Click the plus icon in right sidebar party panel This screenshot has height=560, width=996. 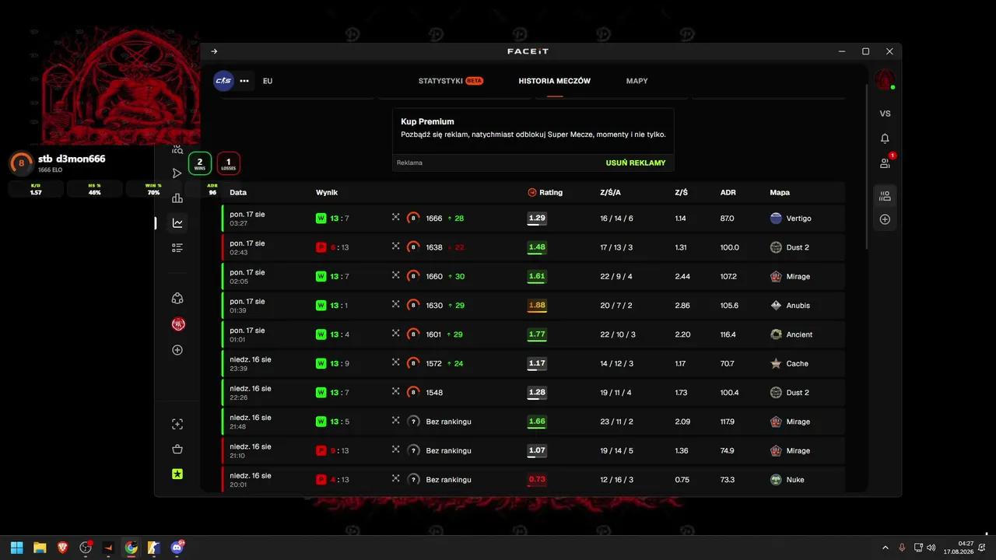885,219
